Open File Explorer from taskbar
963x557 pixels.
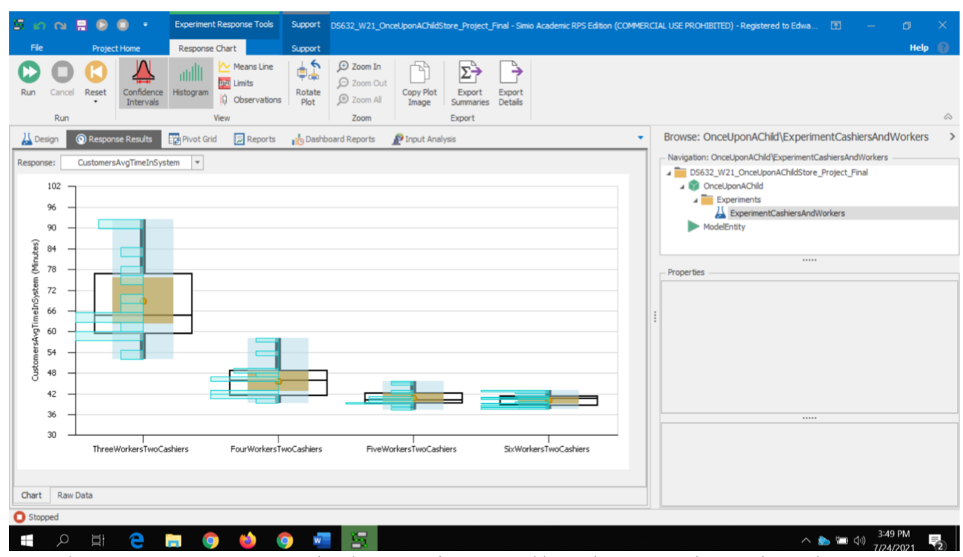click(x=174, y=541)
